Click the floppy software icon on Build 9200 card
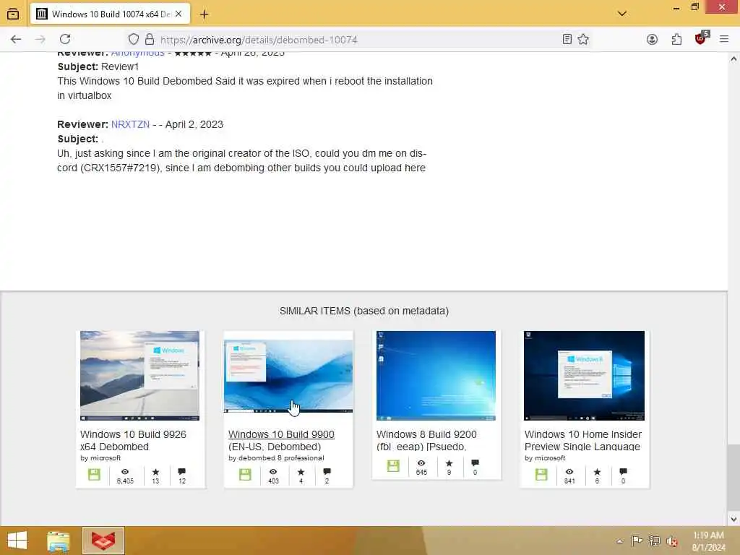This screenshot has height=555, width=740. coord(393,466)
